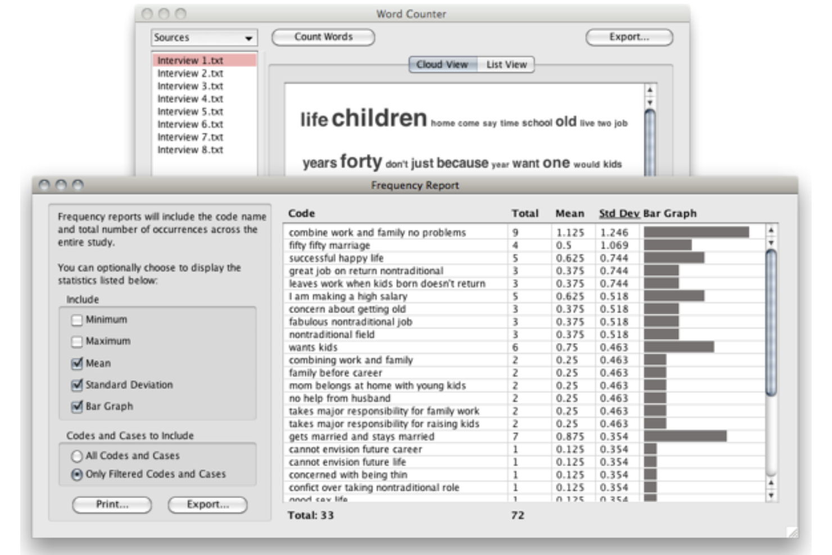Click Export in the Word Counter window

628,38
